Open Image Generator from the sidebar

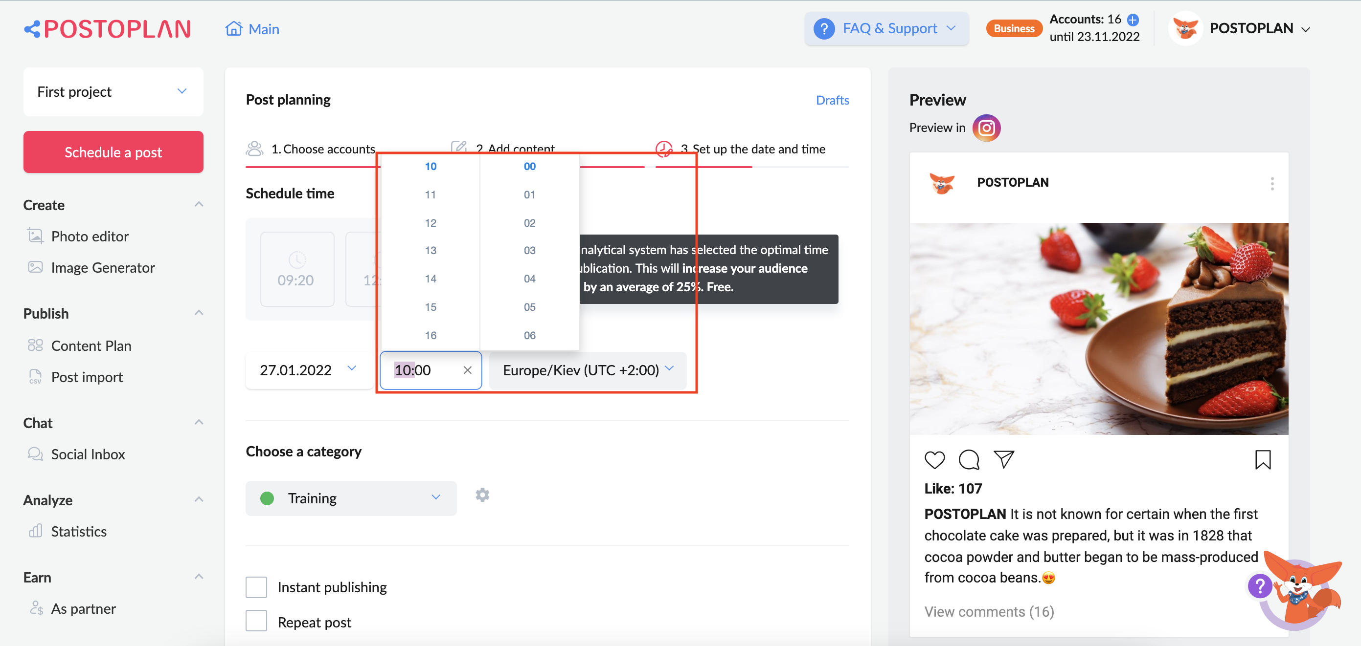tap(103, 268)
